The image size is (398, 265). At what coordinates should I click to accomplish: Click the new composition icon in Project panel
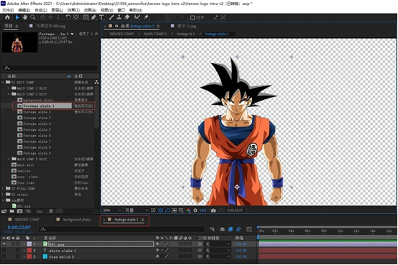[x=19, y=211]
